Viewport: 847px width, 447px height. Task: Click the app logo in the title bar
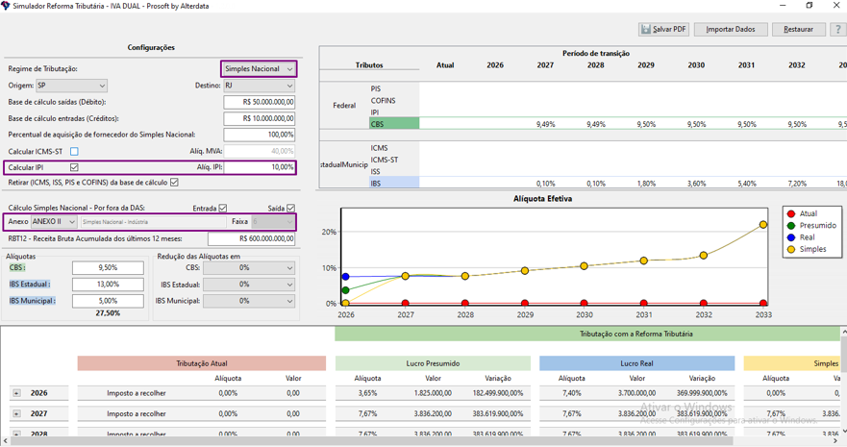(x=6, y=6)
